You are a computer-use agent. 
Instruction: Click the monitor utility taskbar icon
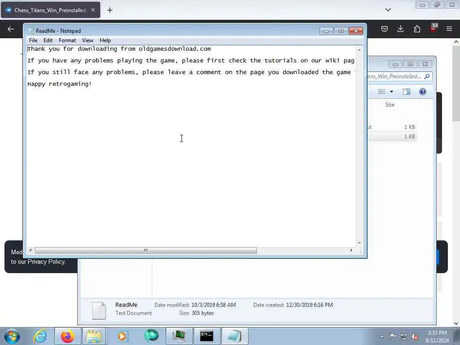179,336
